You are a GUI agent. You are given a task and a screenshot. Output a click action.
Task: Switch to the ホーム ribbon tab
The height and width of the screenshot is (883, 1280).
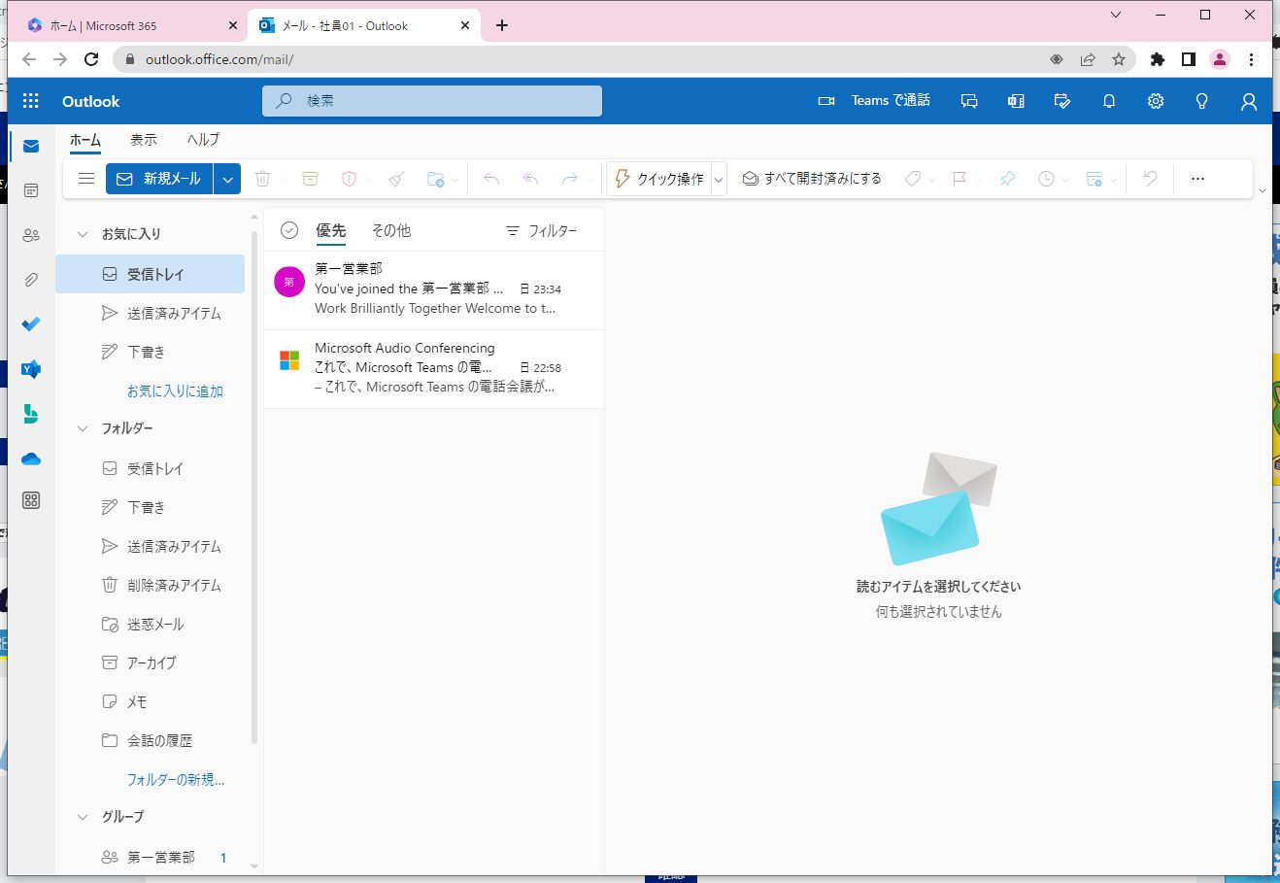click(x=85, y=140)
